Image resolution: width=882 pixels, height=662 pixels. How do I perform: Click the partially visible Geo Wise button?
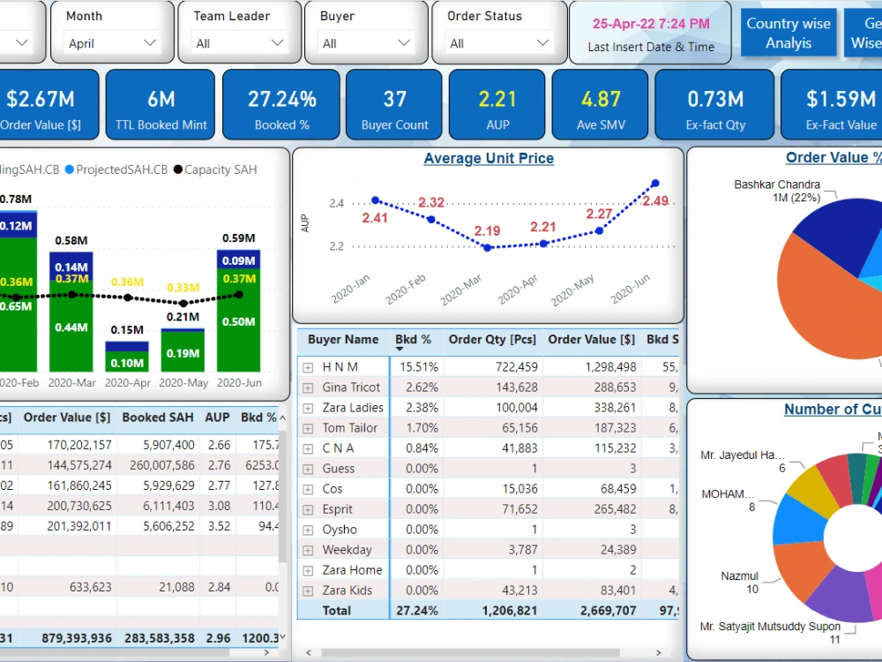click(x=863, y=32)
